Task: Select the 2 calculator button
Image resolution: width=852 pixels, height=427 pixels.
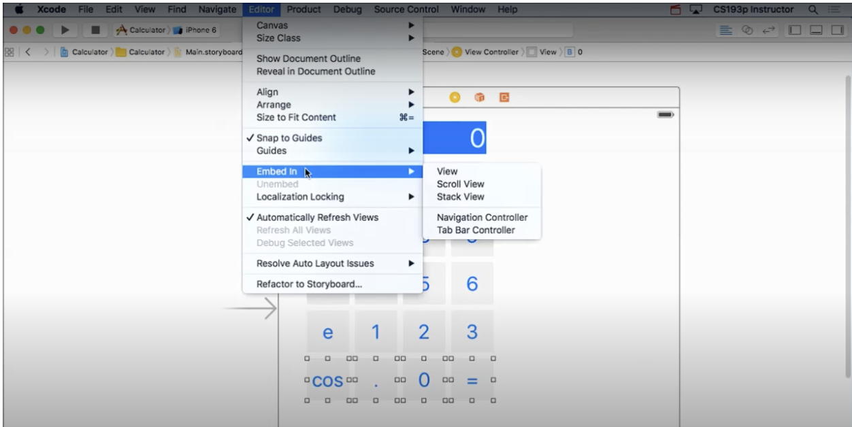Action: (424, 332)
